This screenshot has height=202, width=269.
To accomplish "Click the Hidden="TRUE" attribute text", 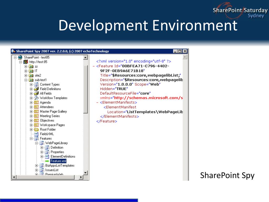I will pos(114,89).
